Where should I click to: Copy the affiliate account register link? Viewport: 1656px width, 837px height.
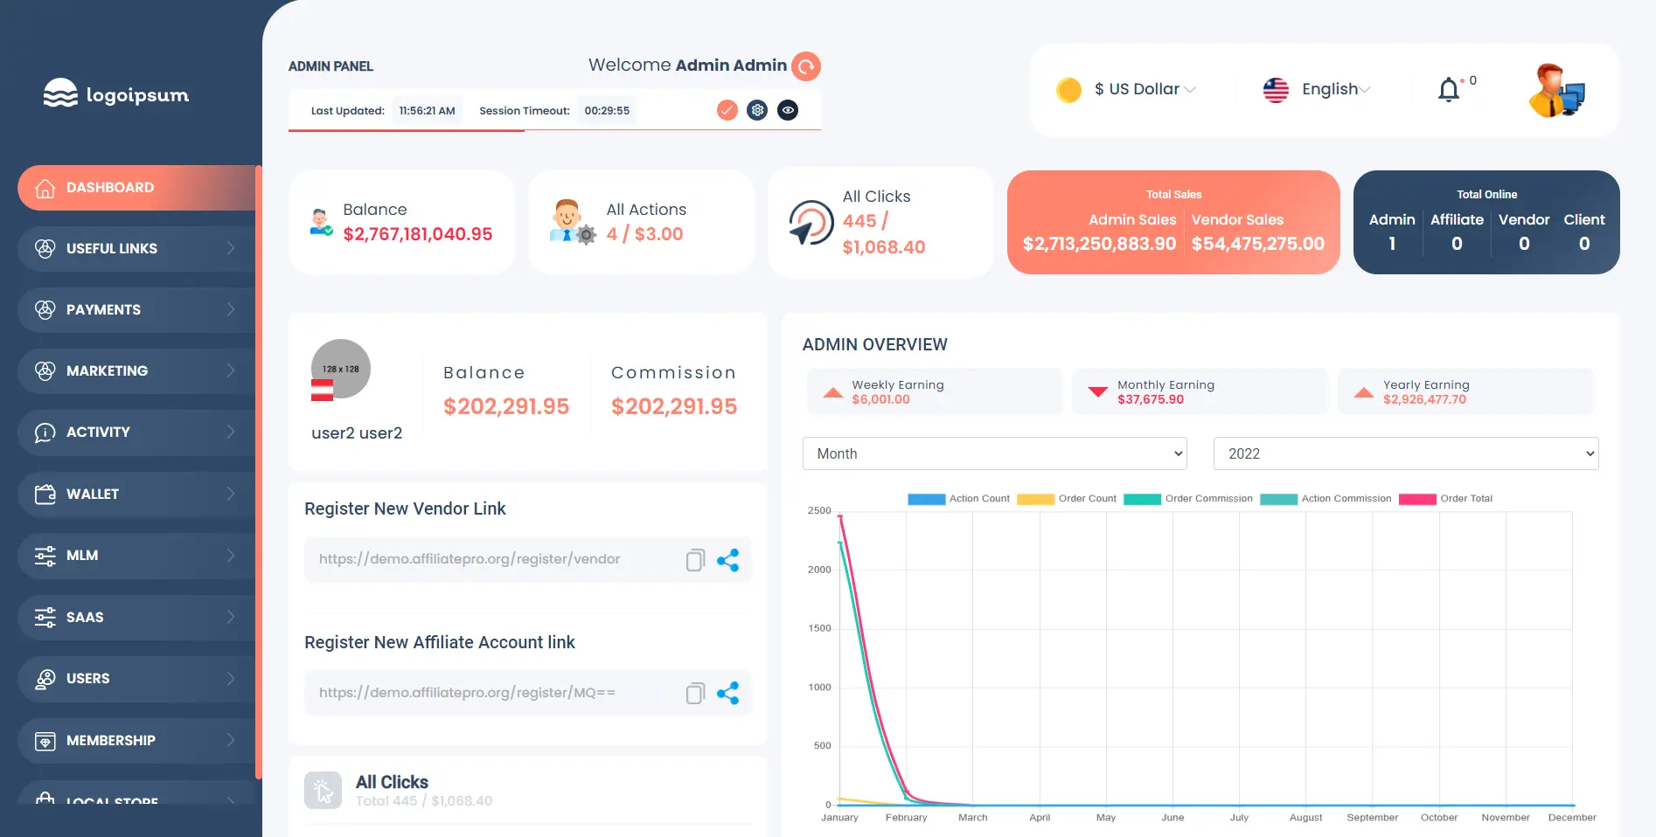pyautogui.click(x=695, y=694)
